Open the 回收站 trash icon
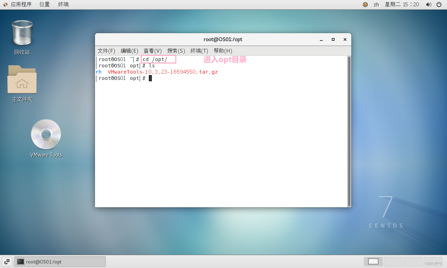 (22, 32)
